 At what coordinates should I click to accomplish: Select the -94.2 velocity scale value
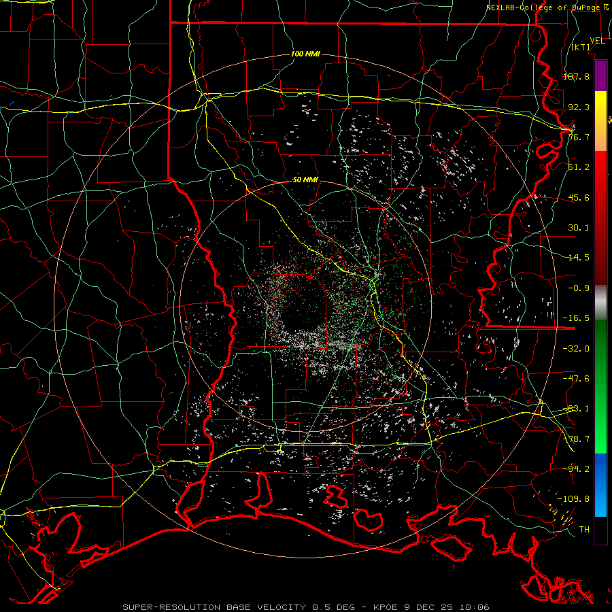click(576, 469)
